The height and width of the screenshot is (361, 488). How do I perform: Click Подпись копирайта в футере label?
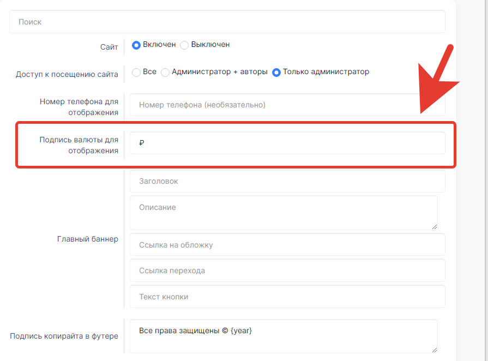(64, 336)
